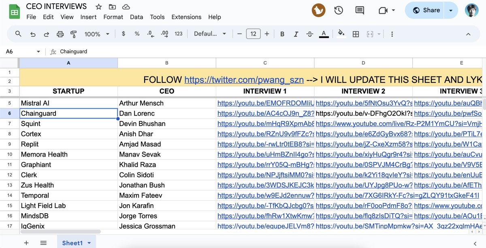Toggle bold formatting
This screenshot has width=486, height=248.
(x=282, y=34)
